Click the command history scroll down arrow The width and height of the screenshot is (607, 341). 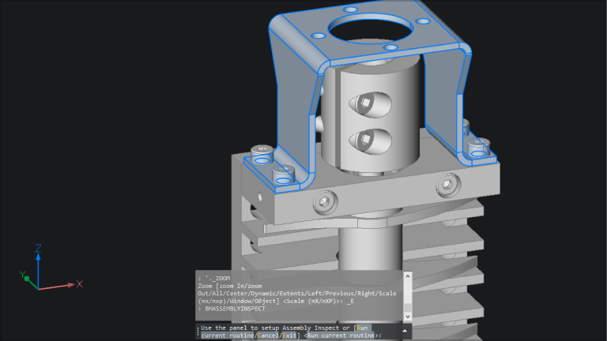407,317
